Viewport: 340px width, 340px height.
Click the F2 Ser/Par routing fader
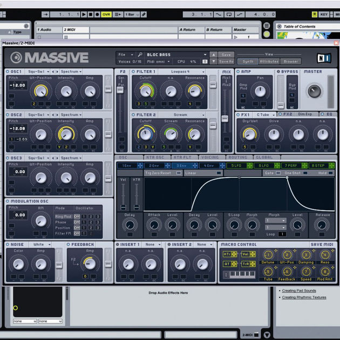pos(120,90)
